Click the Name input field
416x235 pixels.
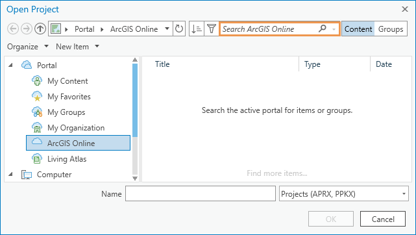tap(201, 193)
